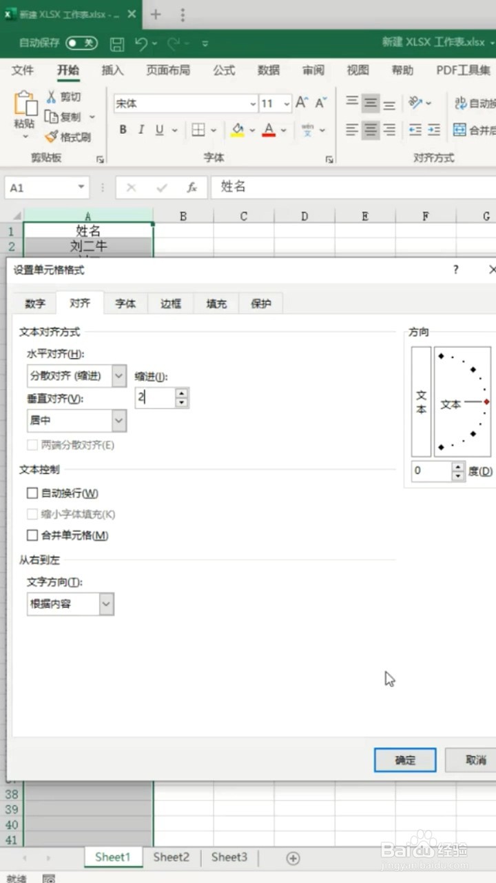Viewport: 496px width, 883px height.
Task: Click the text Orientation icon
Action: 415,103
